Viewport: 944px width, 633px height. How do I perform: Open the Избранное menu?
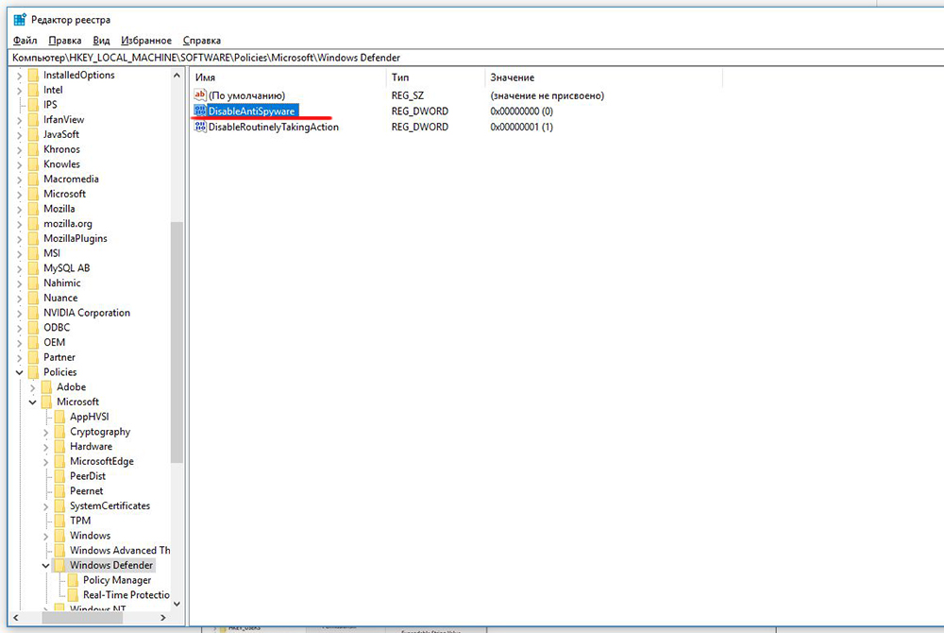pyautogui.click(x=146, y=41)
